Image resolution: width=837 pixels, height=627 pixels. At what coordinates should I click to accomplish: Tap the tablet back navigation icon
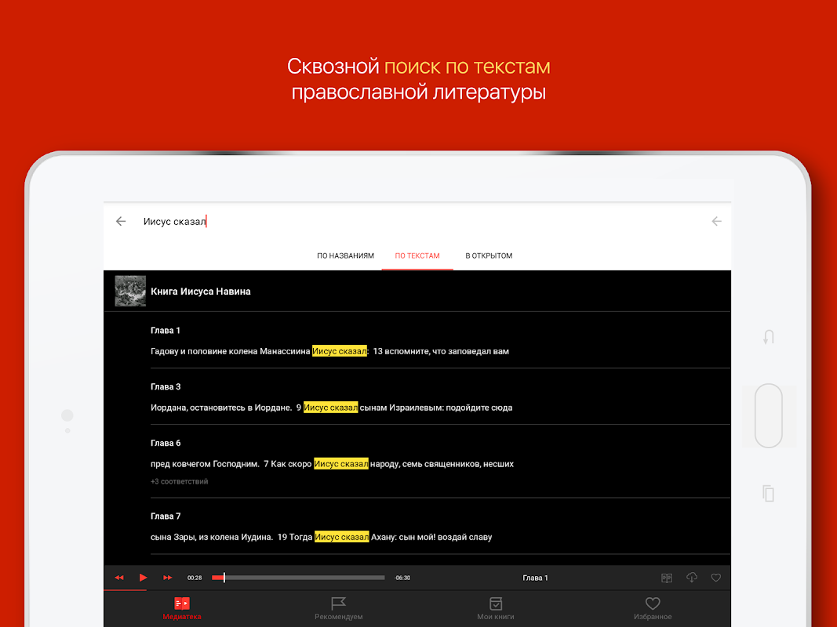[769, 337]
